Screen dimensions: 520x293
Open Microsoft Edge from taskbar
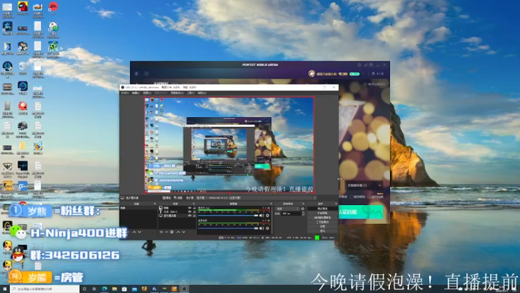[x=105, y=289]
